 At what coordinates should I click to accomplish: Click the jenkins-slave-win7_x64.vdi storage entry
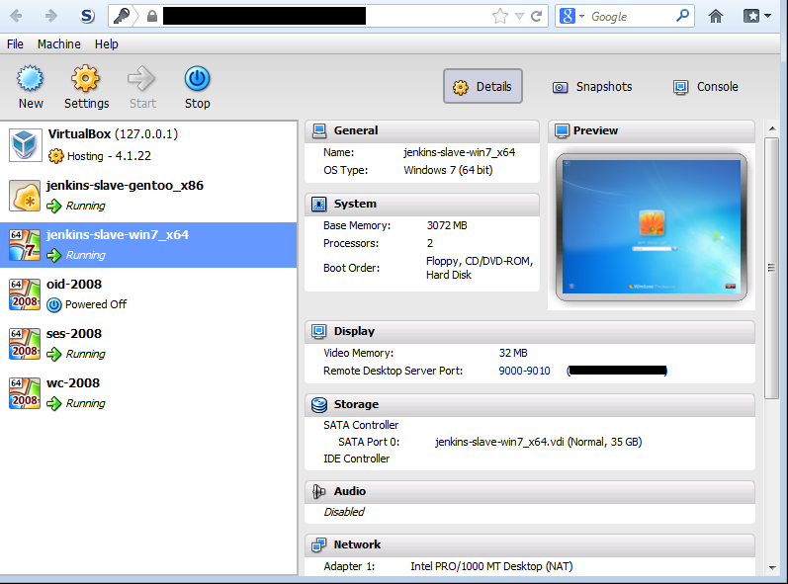pos(538,442)
